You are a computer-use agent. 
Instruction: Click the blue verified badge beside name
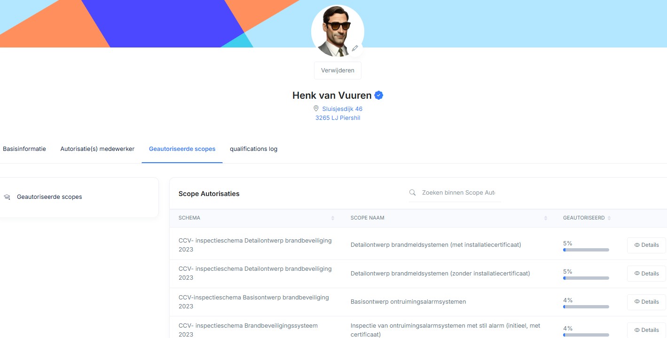(x=379, y=95)
